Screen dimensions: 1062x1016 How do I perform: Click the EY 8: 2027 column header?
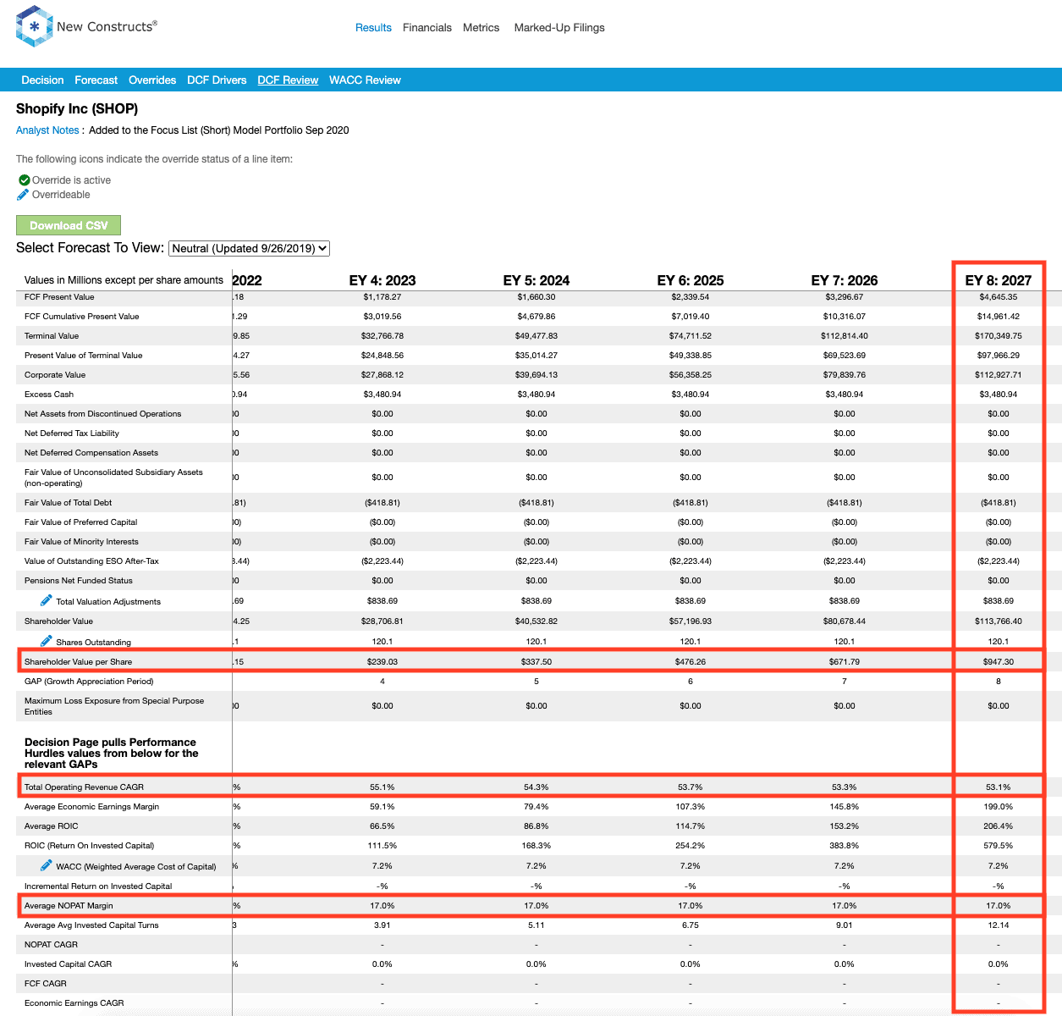click(x=999, y=280)
